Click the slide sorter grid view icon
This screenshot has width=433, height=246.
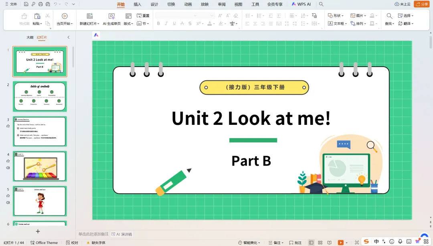click(x=320, y=243)
